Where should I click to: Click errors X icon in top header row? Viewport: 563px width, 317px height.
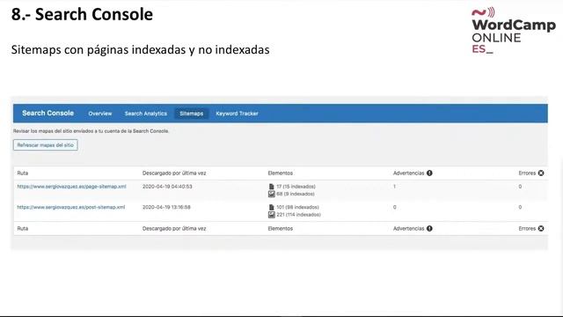[x=541, y=173]
